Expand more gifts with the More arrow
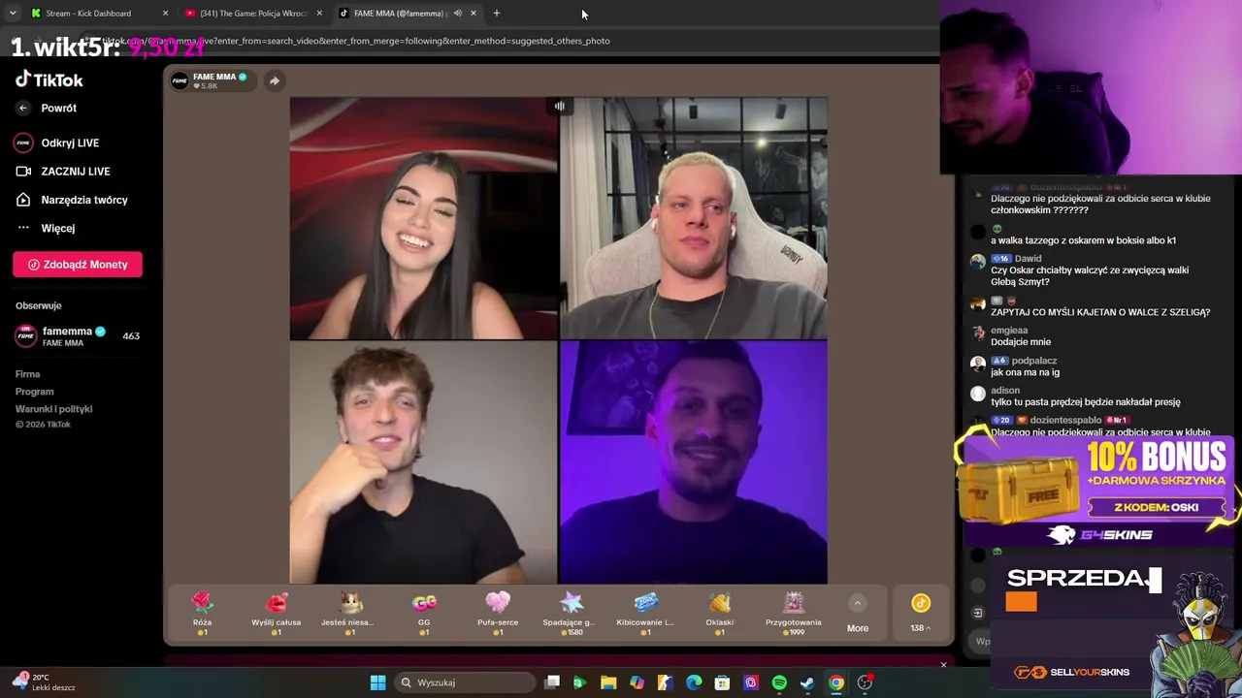The width and height of the screenshot is (1242, 698). tap(858, 614)
